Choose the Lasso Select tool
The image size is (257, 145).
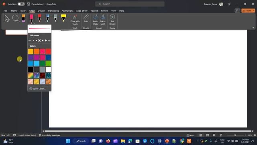pyautogui.click(x=16, y=18)
